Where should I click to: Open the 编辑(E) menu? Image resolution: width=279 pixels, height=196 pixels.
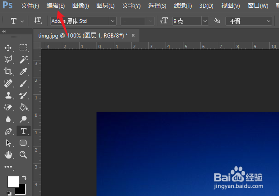pos(56,5)
